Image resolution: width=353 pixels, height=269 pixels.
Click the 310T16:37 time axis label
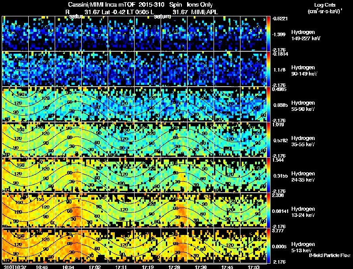pos(14,267)
